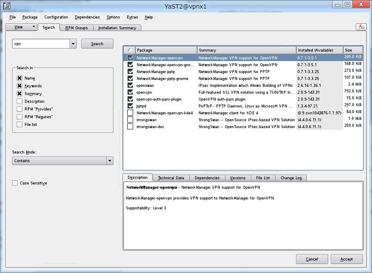Open the Help menu
Screen dimensions: 372x273
(x=149, y=17)
